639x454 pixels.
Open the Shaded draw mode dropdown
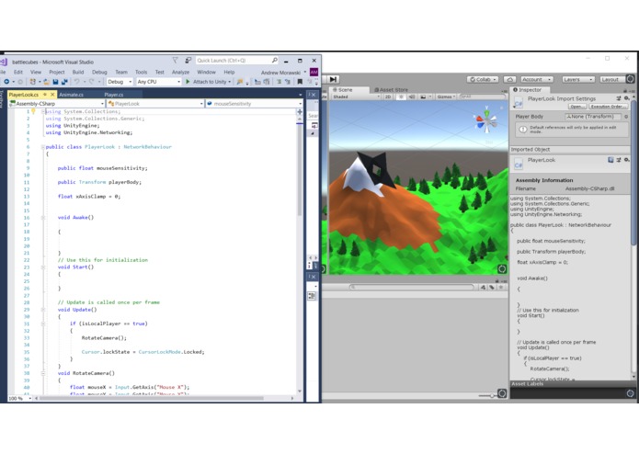356,96
